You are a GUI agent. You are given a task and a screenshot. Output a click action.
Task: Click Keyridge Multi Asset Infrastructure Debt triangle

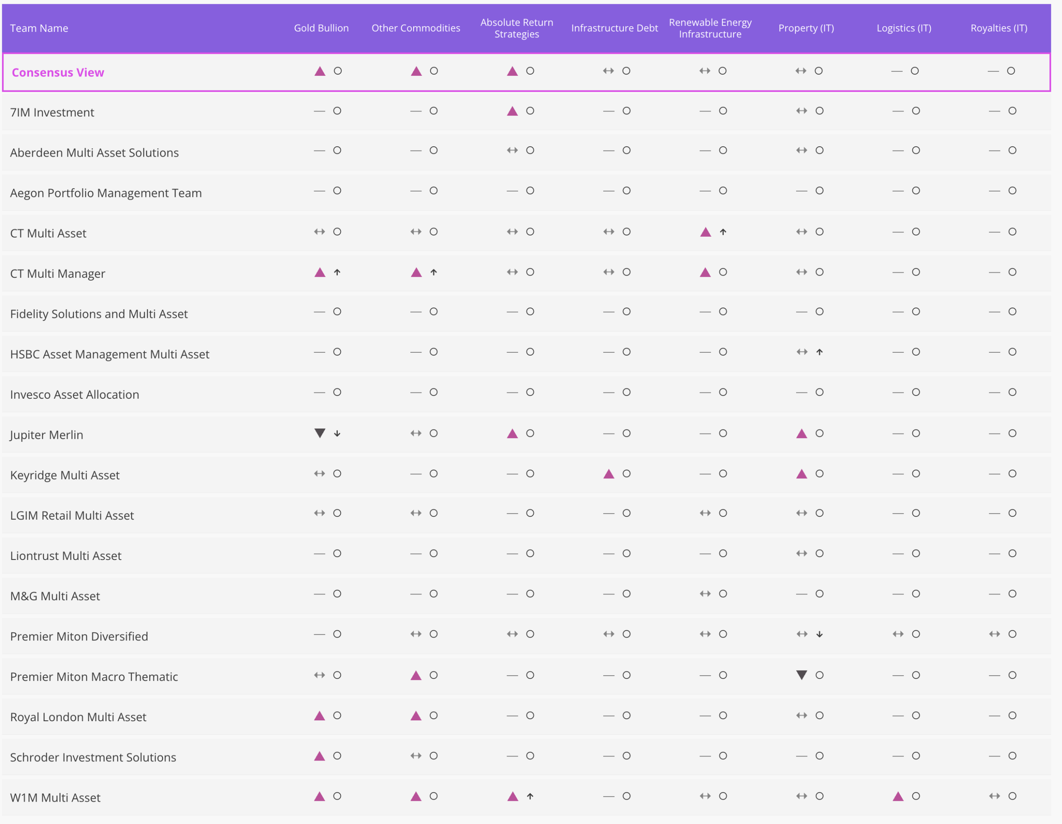(609, 474)
